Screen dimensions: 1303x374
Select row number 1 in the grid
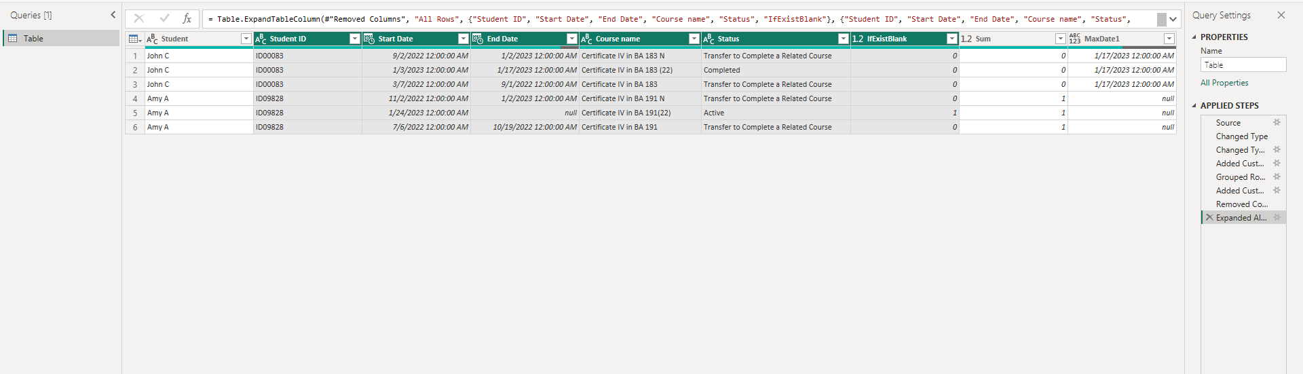(135, 56)
